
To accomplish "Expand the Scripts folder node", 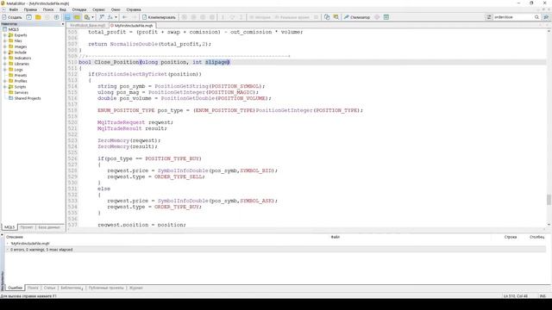I will click(5, 87).
